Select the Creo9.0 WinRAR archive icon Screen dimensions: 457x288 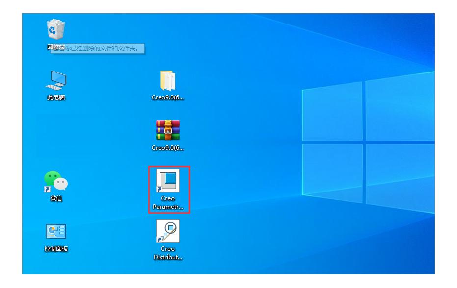(167, 131)
